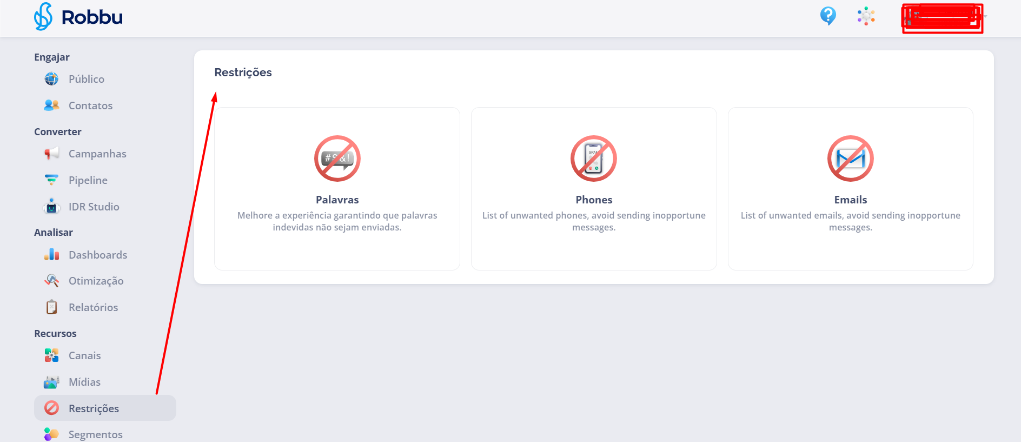Open the Palavras restriction card
Image resolution: width=1021 pixels, height=442 pixels.
(x=337, y=188)
